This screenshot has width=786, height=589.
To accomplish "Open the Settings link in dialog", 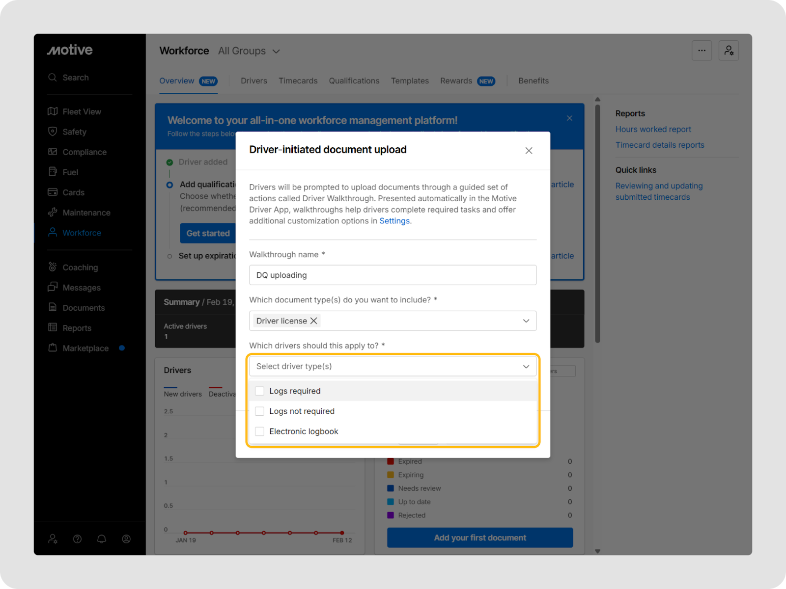I will pos(394,221).
